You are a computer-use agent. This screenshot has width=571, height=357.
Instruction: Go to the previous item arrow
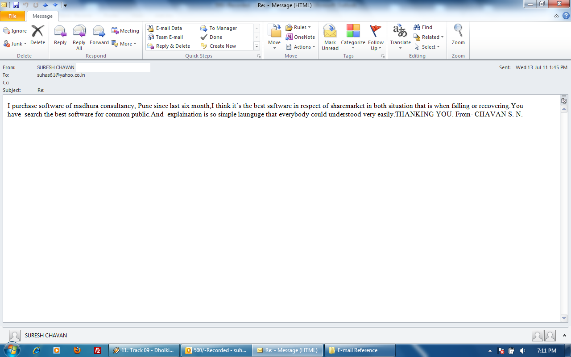45,5
